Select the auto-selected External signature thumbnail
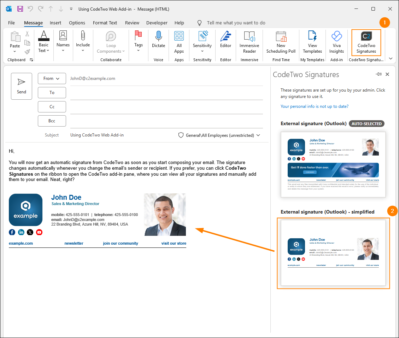Screen dimensions: 399x338 [x=333, y=164]
